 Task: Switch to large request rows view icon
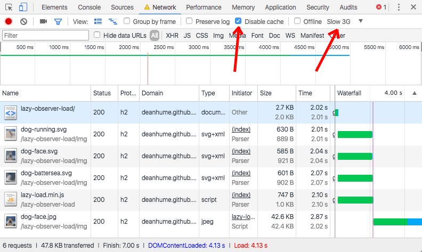click(98, 21)
